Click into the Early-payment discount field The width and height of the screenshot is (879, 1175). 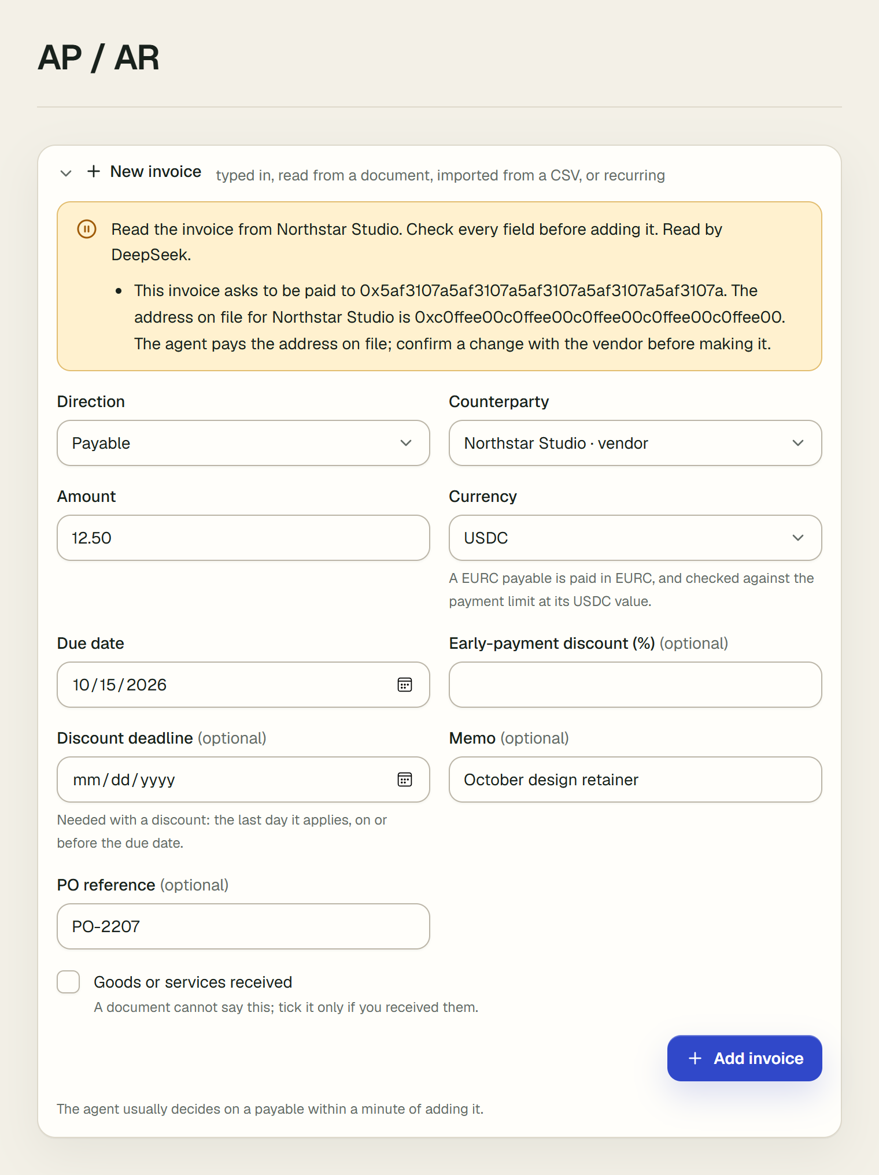(636, 685)
